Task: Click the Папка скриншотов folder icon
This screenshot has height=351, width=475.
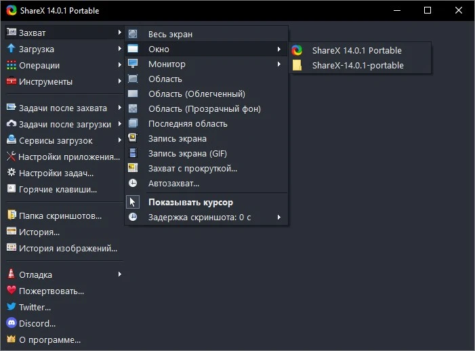Action: [x=11, y=215]
